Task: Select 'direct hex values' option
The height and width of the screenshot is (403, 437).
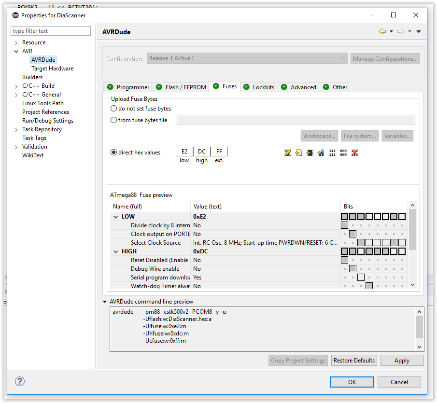Action: (x=113, y=153)
